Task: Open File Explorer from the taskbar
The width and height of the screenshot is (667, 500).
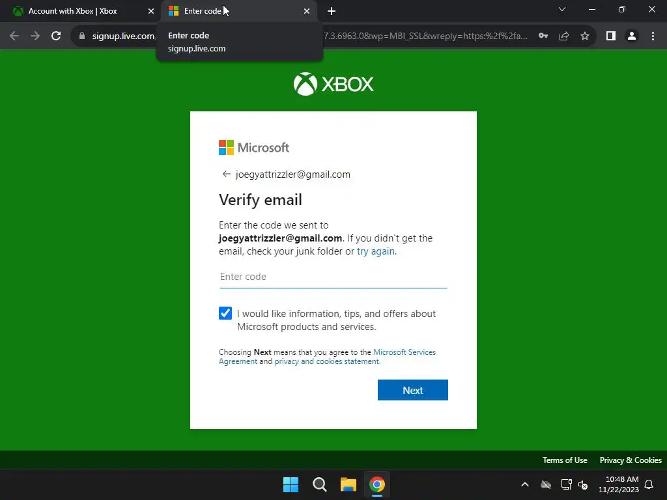Action: pos(348,484)
